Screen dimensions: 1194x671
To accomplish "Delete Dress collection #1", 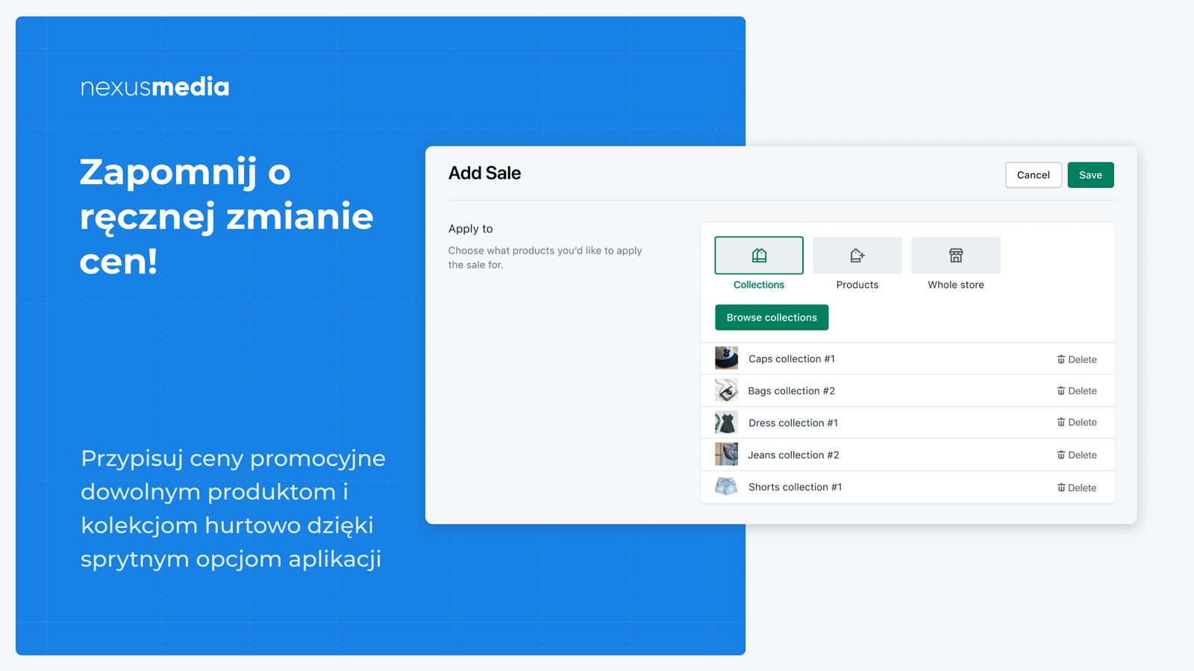I will [1077, 422].
